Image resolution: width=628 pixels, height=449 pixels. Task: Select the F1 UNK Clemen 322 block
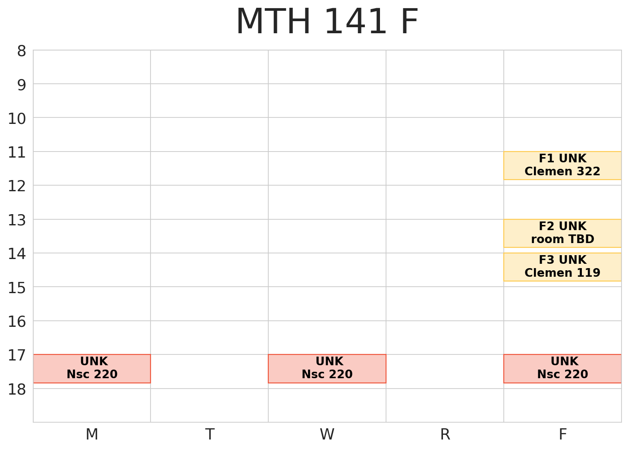[562, 165]
